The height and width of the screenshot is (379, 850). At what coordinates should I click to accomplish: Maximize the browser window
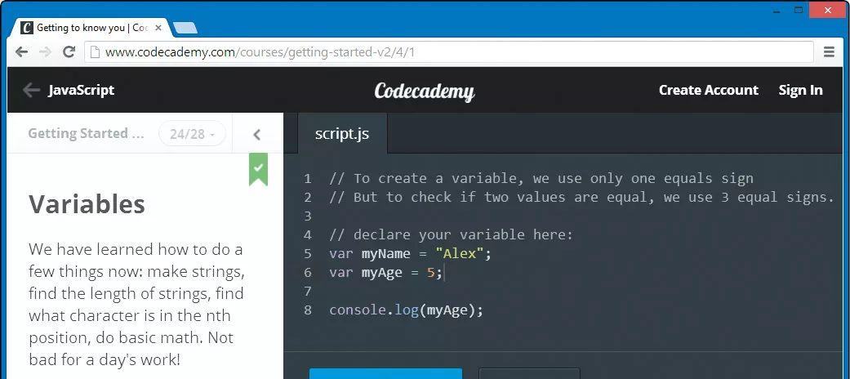pos(799,10)
